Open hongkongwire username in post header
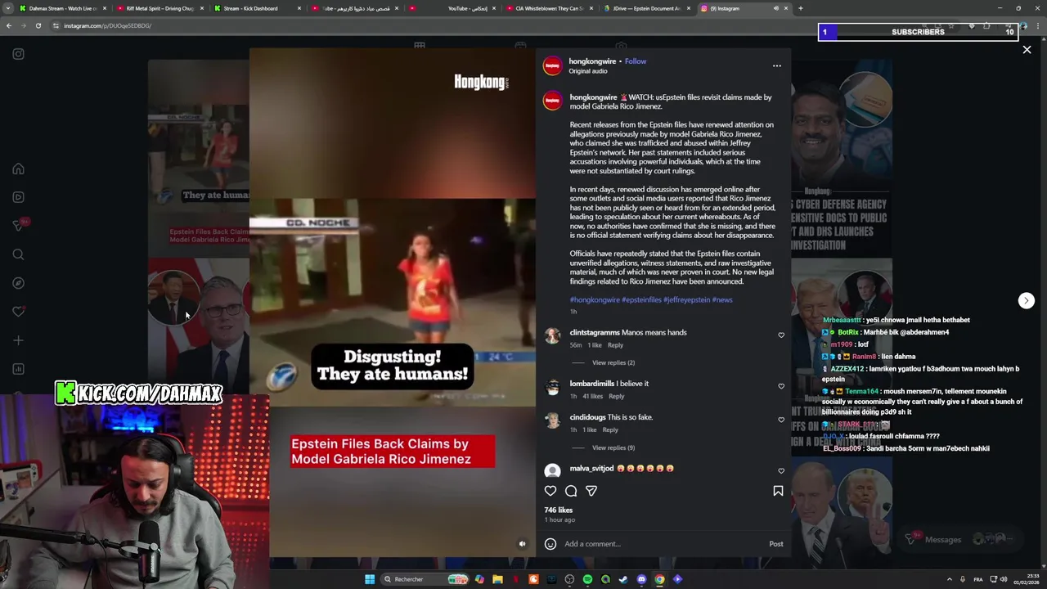This screenshot has height=589, width=1047. coord(592,61)
